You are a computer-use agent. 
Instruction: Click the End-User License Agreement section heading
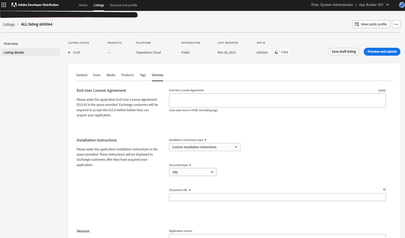(101, 90)
